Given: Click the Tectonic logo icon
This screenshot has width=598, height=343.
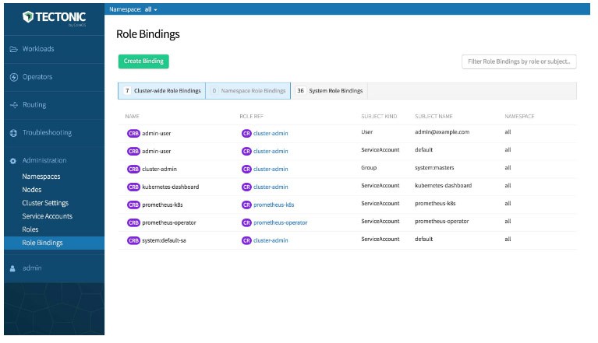Looking at the screenshot, I should click(28, 17).
